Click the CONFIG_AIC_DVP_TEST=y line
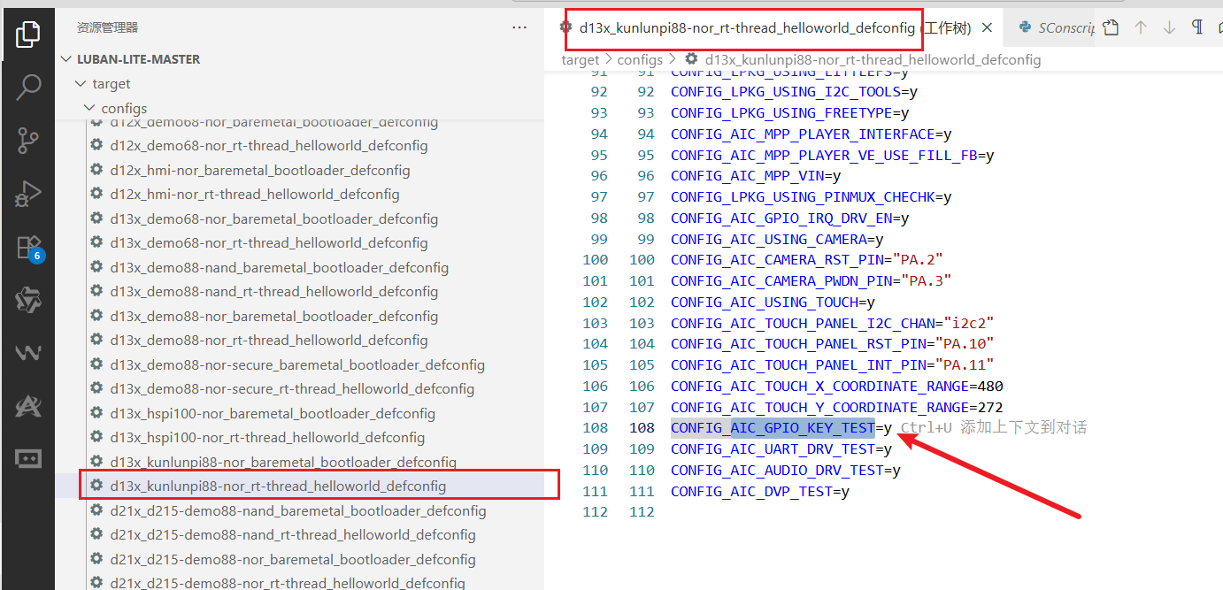The height and width of the screenshot is (590, 1223). (x=760, y=492)
